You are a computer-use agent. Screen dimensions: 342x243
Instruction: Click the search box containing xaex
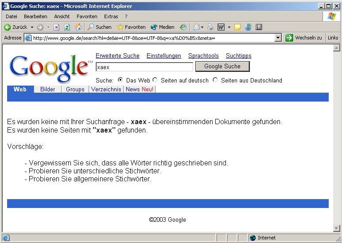point(144,67)
